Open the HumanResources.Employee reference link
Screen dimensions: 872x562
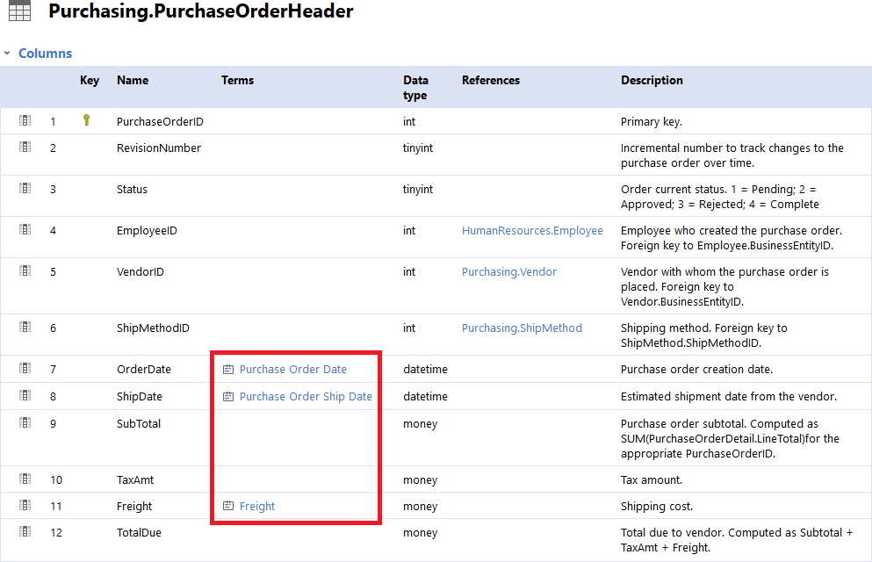[532, 231]
